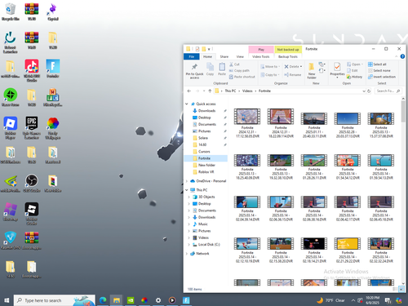Image resolution: width=408 pixels, height=306 pixels.
Task: Open Microsoft Edge from the taskbar
Action: (x=103, y=300)
